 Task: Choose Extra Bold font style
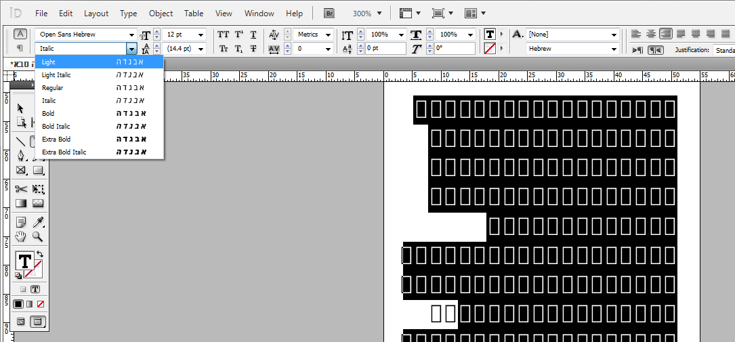point(100,139)
